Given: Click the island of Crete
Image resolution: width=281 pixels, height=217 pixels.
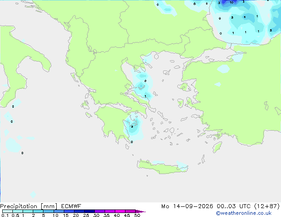Looking at the screenshot, I should [x=162, y=167].
